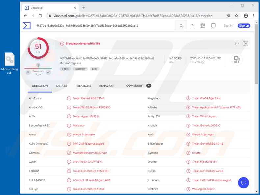The height and width of the screenshot is (195, 260).
Task: Vote positive with community score checkmark
Action: click(x=48, y=72)
